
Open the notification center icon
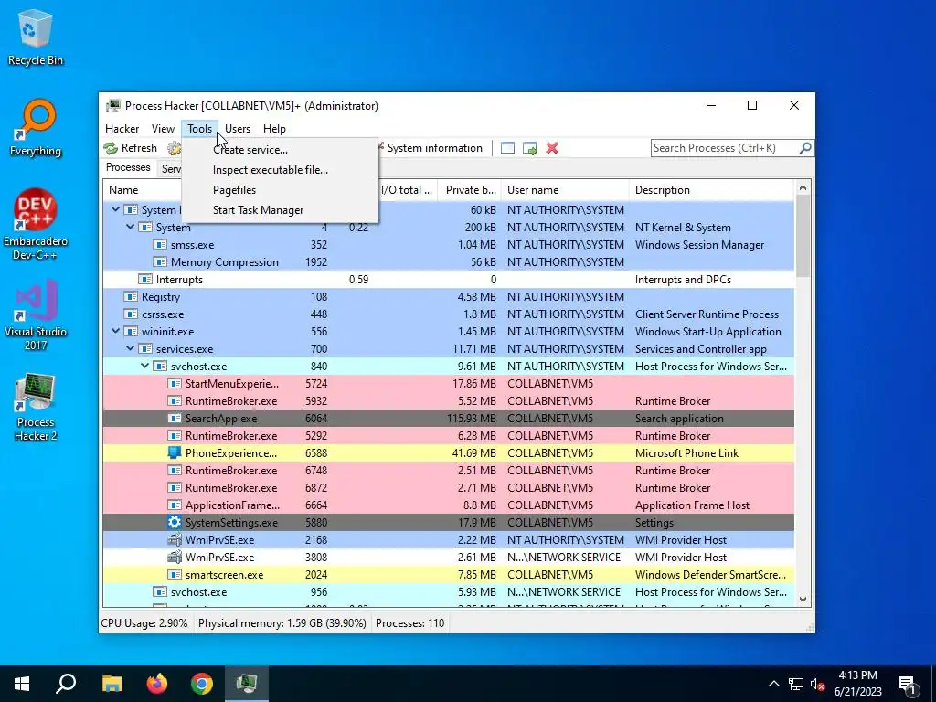(x=908, y=684)
